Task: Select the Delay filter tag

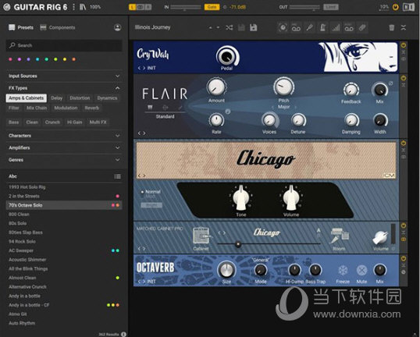Action: click(x=56, y=98)
